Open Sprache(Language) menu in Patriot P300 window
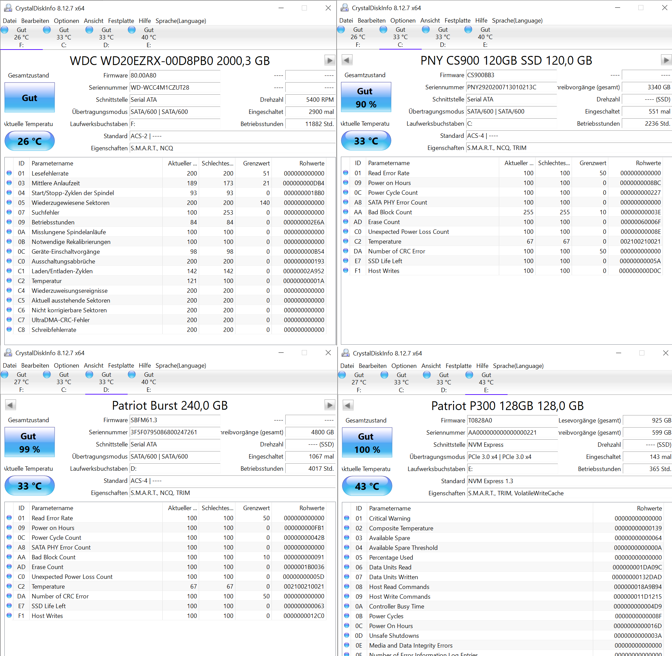Screen dimensions: 672x656 [x=518, y=366]
